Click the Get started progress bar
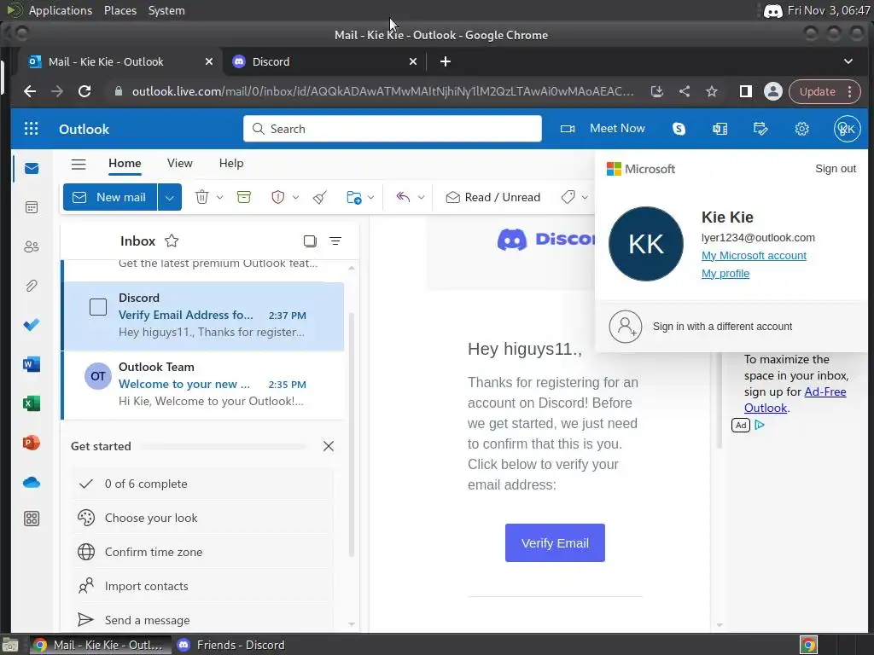This screenshot has height=655, width=874. click(x=224, y=446)
